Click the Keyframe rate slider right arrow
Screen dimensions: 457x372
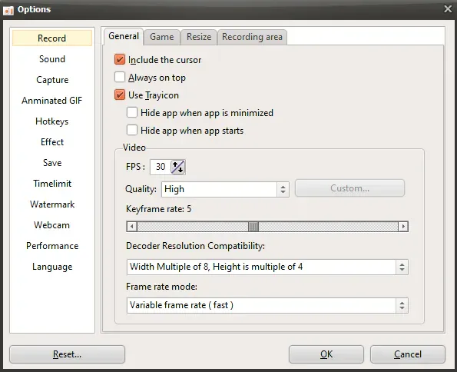[403, 227]
